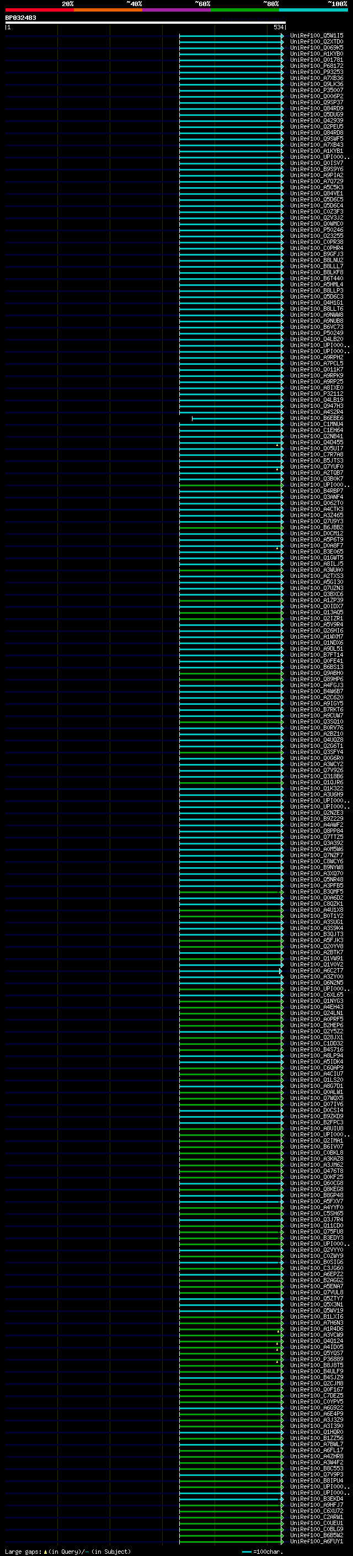Click the red 20% identity legend bar
Screen dimensions: 353x1556
point(40,10)
